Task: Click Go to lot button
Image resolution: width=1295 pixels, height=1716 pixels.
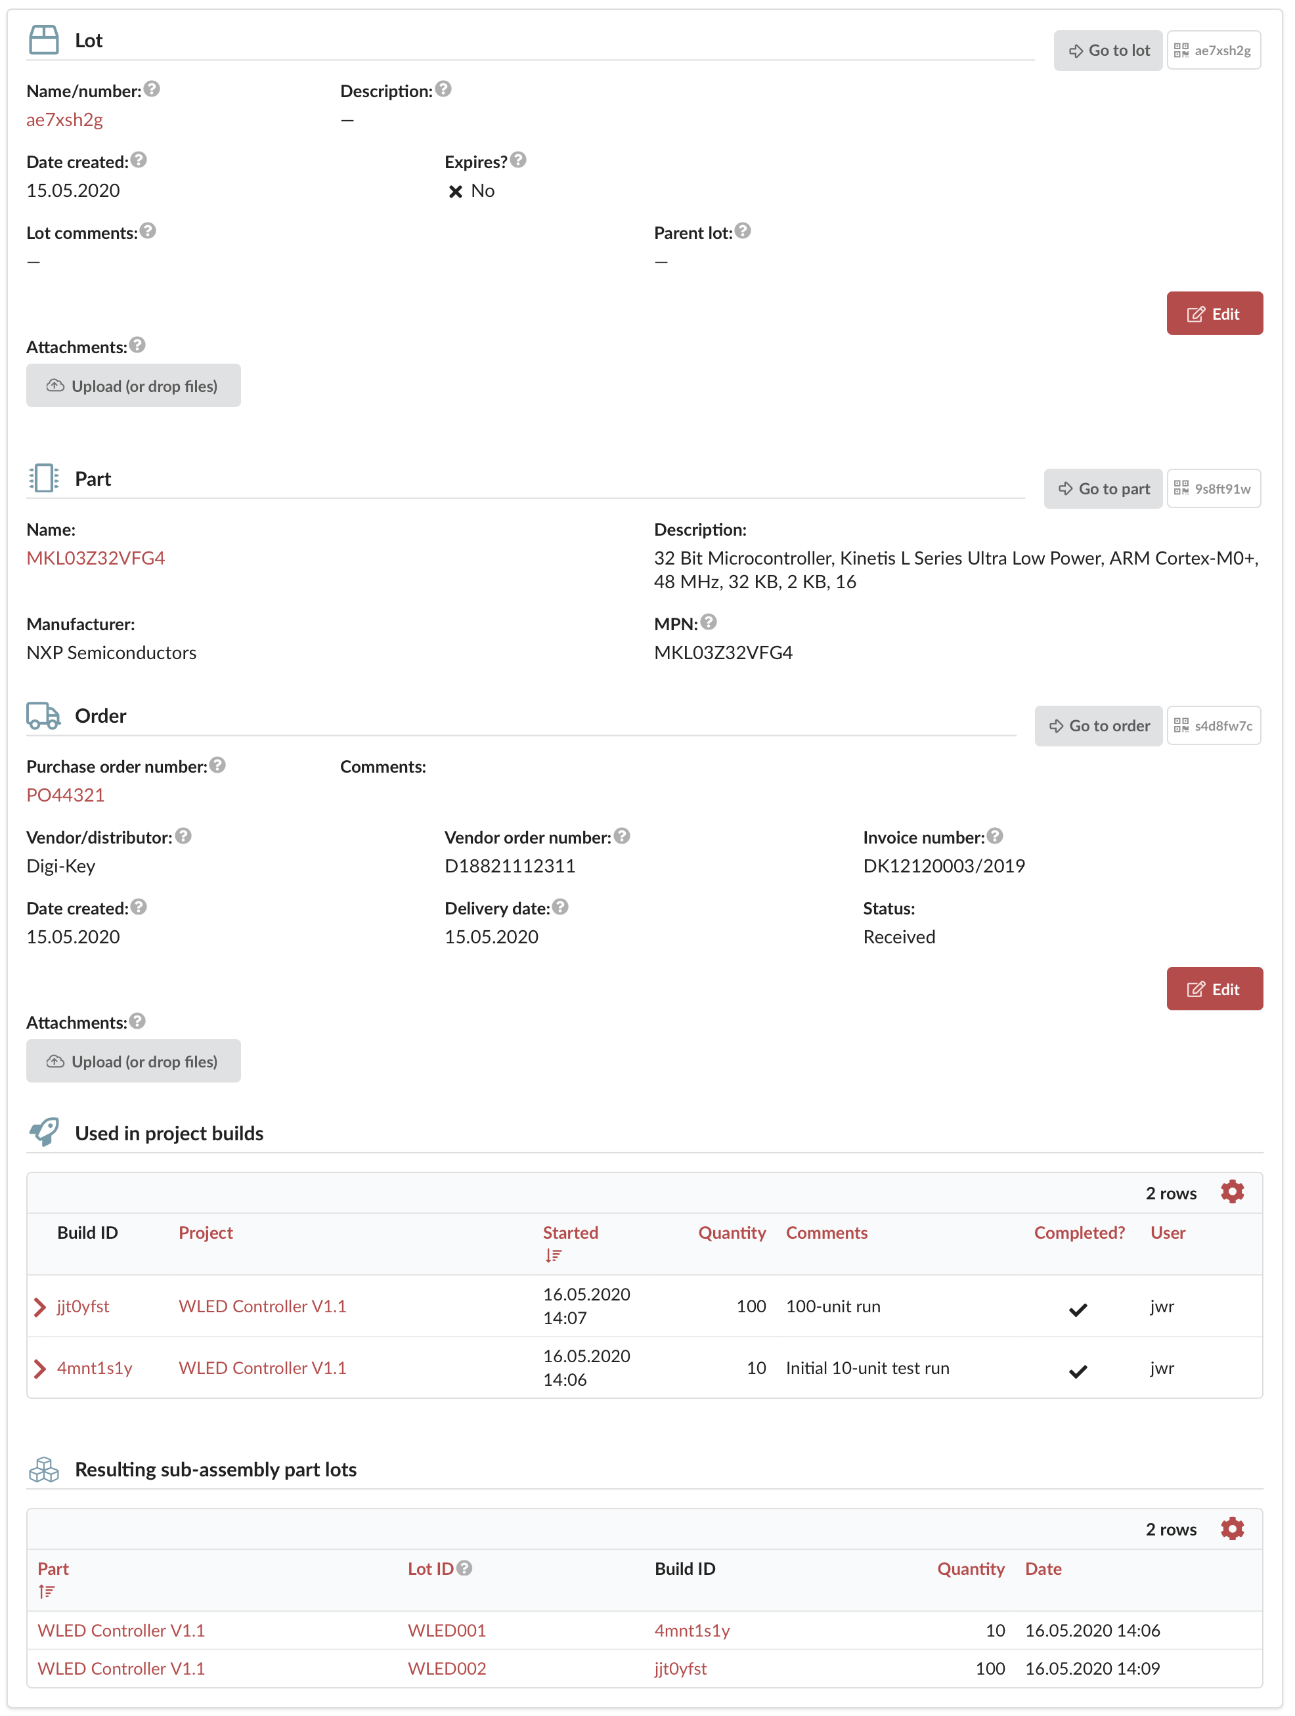Action: click(x=1107, y=51)
